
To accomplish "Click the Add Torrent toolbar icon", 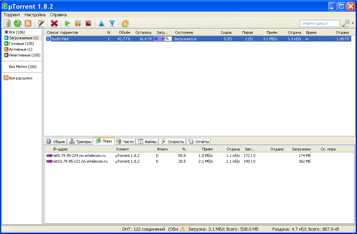I will [7, 23].
